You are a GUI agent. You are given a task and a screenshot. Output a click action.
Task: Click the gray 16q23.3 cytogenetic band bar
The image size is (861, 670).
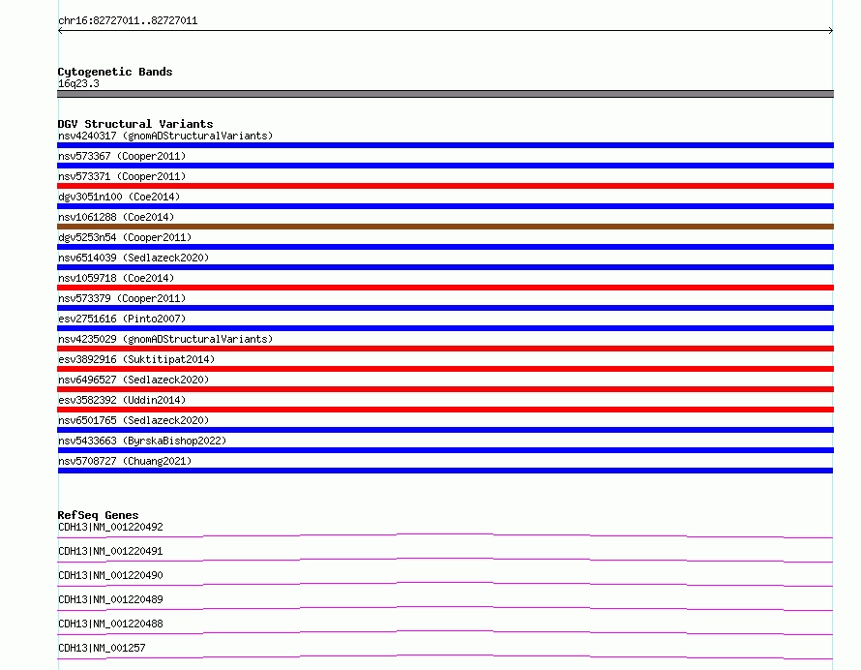445,94
